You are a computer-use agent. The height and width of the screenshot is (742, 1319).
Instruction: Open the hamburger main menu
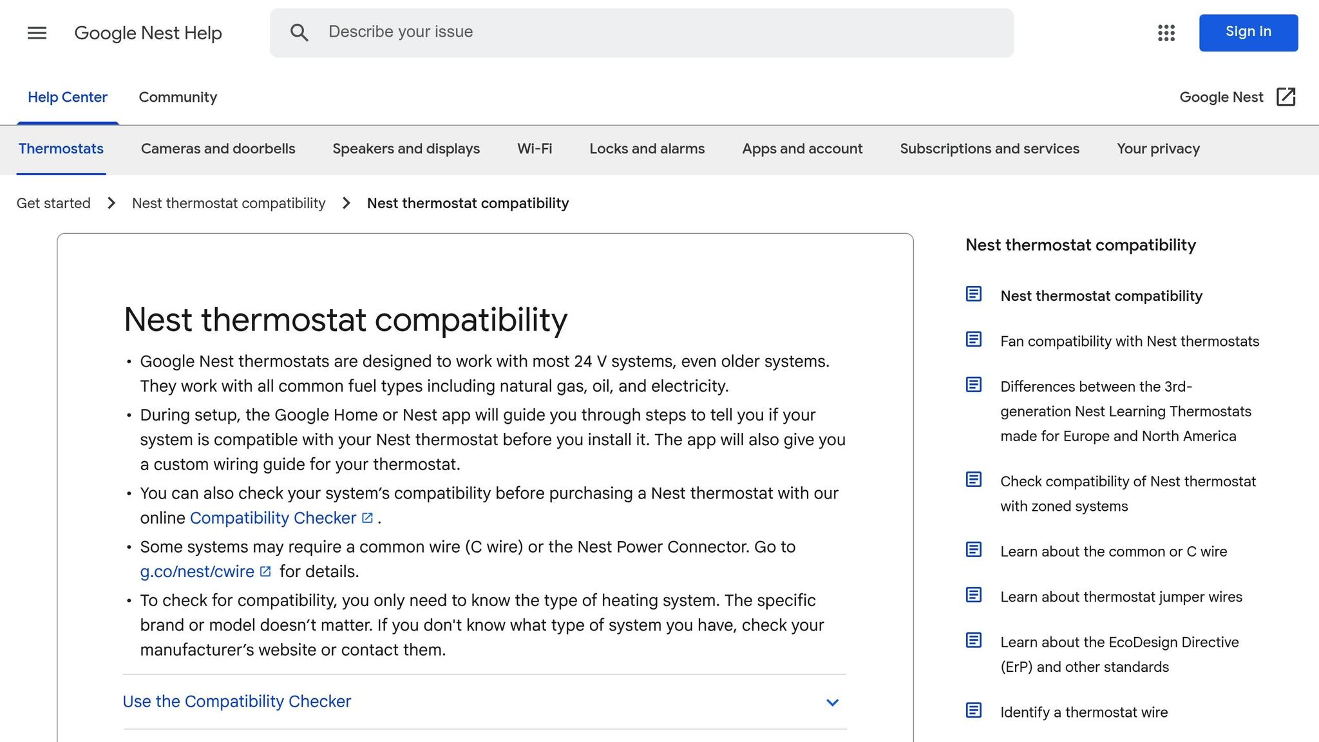(37, 33)
